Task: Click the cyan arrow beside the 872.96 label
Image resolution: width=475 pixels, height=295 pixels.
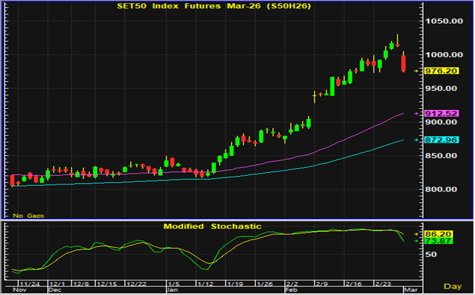Action: [x=416, y=140]
